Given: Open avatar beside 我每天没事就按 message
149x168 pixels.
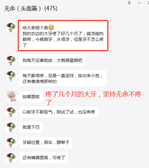Looking at the screenshot, I should click(11, 60).
